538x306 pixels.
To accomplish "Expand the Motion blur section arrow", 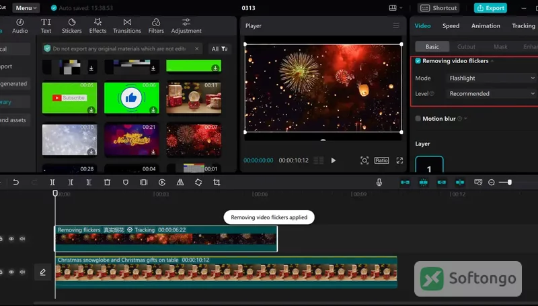I will pyautogui.click(x=465, y=119).
